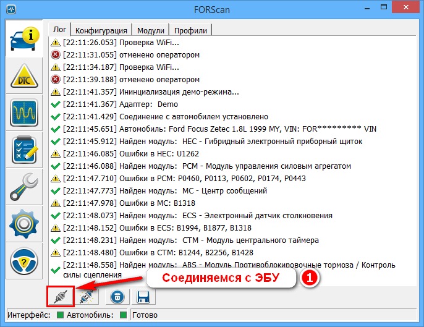Open the oscilloscope live data section
Viewport: 424px width, 327px height.
(x=24, y=113)
